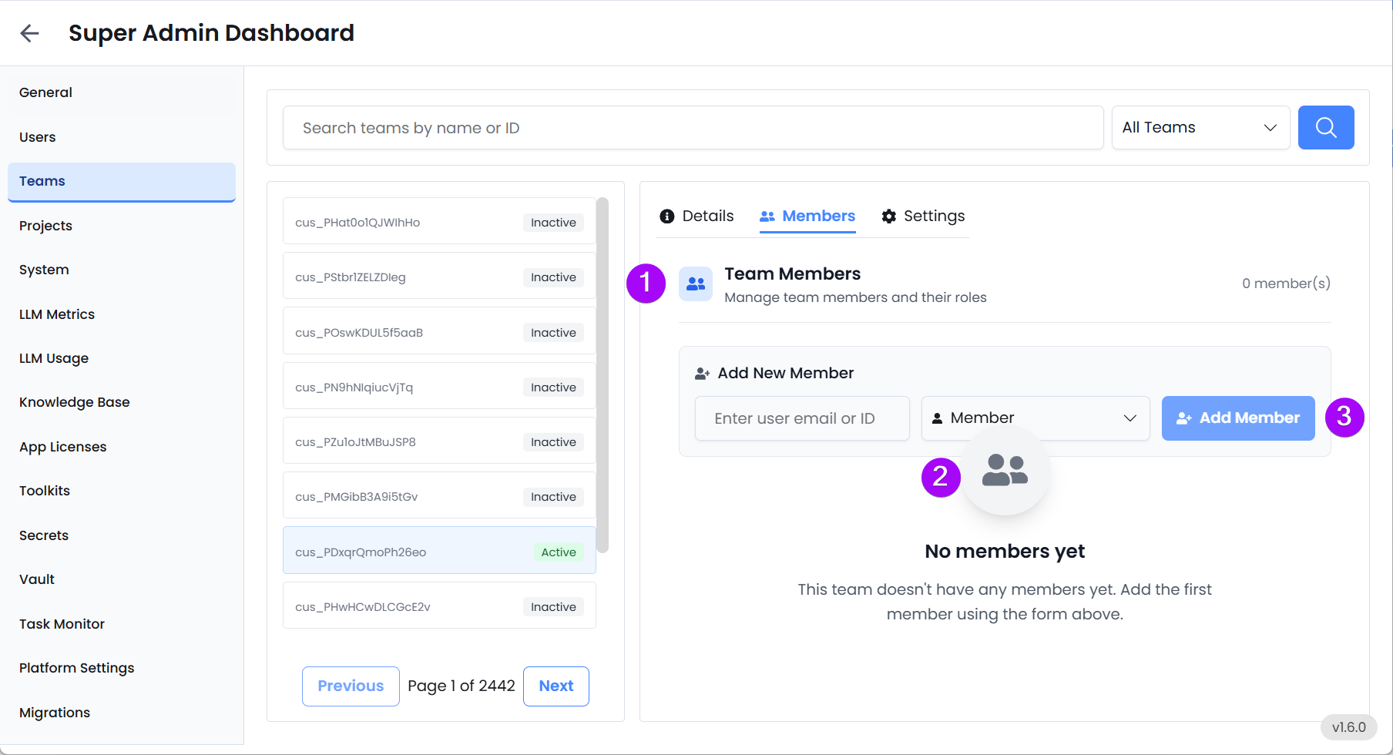Open Task Monitor in the sidebar
The image size is (1393, 755).
point(122,624)
